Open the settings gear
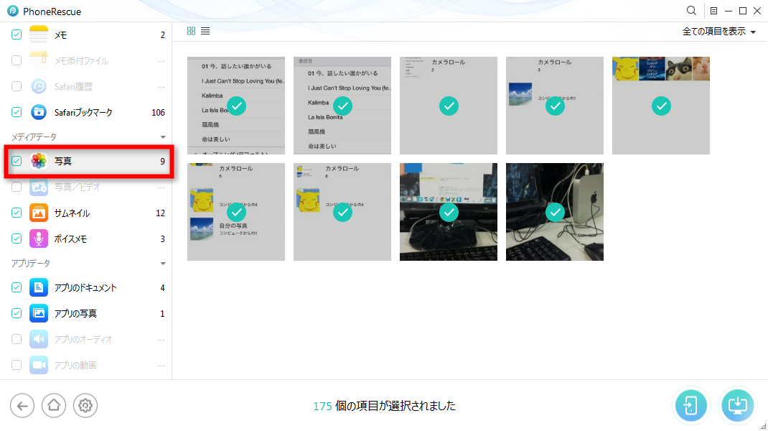Viewport: 768px width, 431px height. (x=85, y=406)
